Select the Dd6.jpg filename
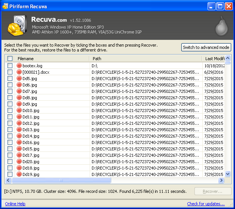The width and height of the screenshot is (235, 209). pos(30,85)
